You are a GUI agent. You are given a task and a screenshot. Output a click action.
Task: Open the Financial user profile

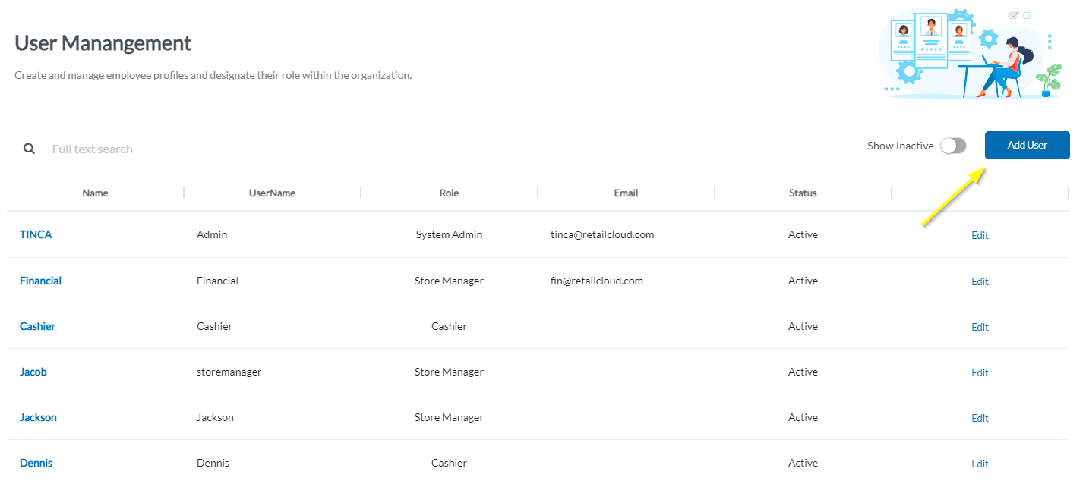[x=40, y=281]
